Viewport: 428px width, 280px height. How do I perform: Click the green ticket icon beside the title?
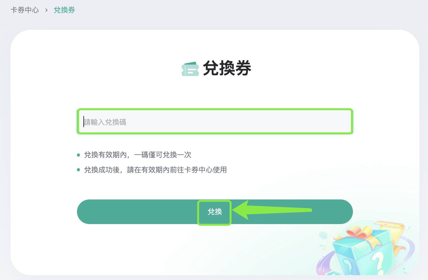(190, 69)
